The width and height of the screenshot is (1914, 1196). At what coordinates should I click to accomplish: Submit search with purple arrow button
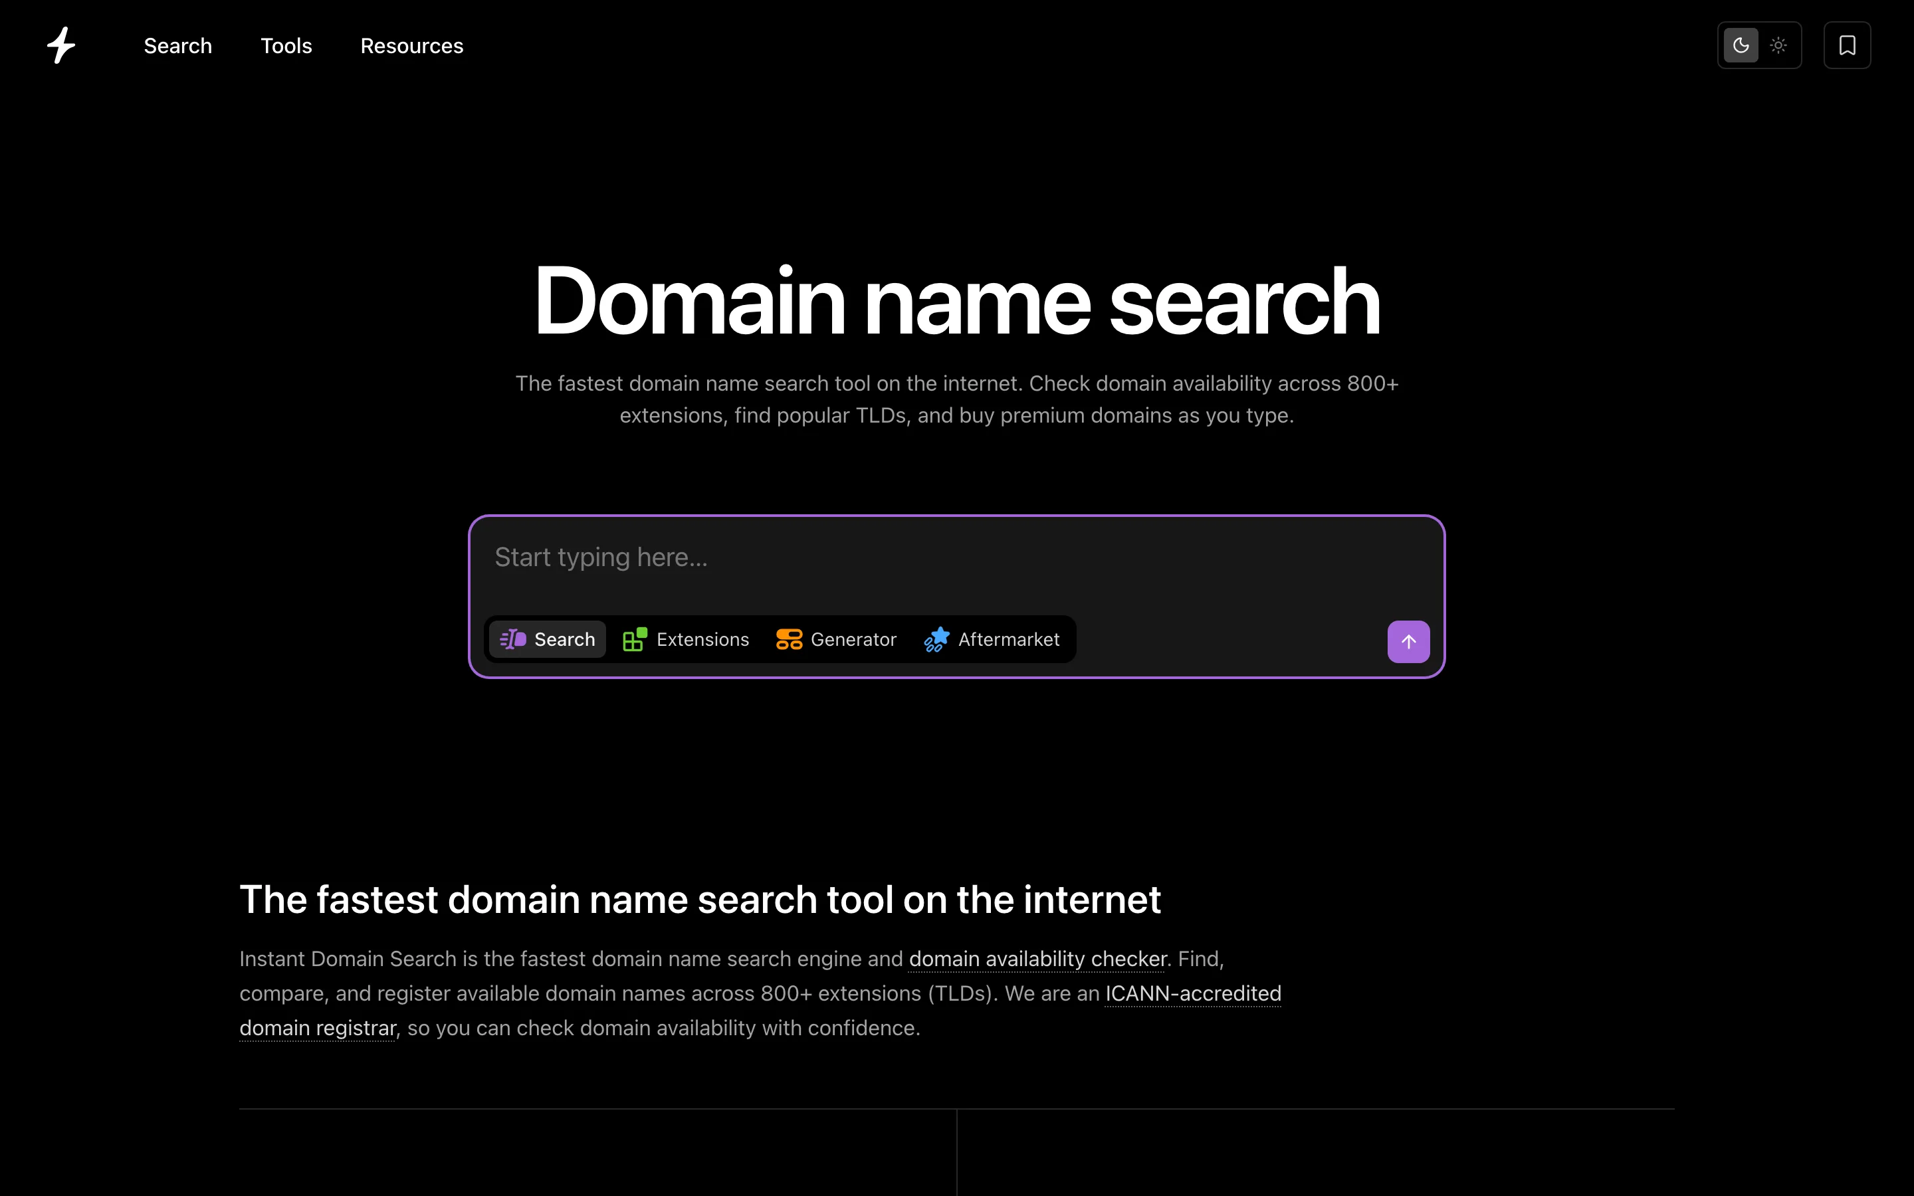click(1409, 641)
